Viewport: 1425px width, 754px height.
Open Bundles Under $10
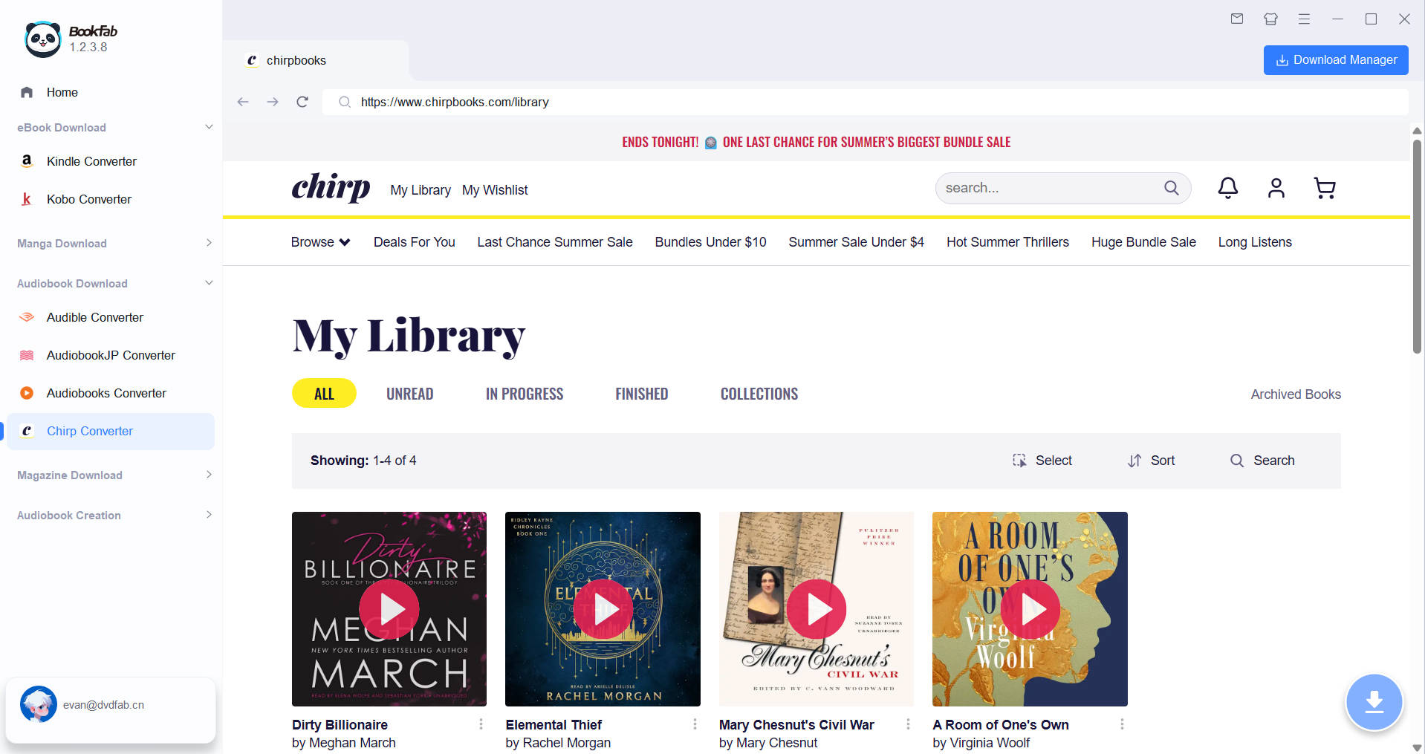710,242
